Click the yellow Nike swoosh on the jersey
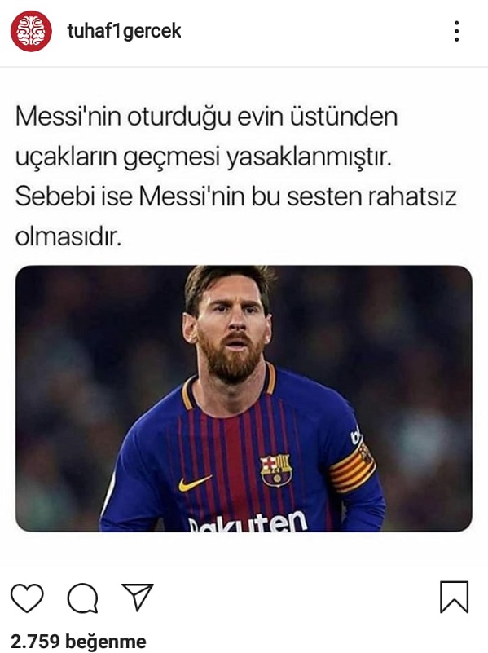The image size is (488, 653). click(195, 483)
